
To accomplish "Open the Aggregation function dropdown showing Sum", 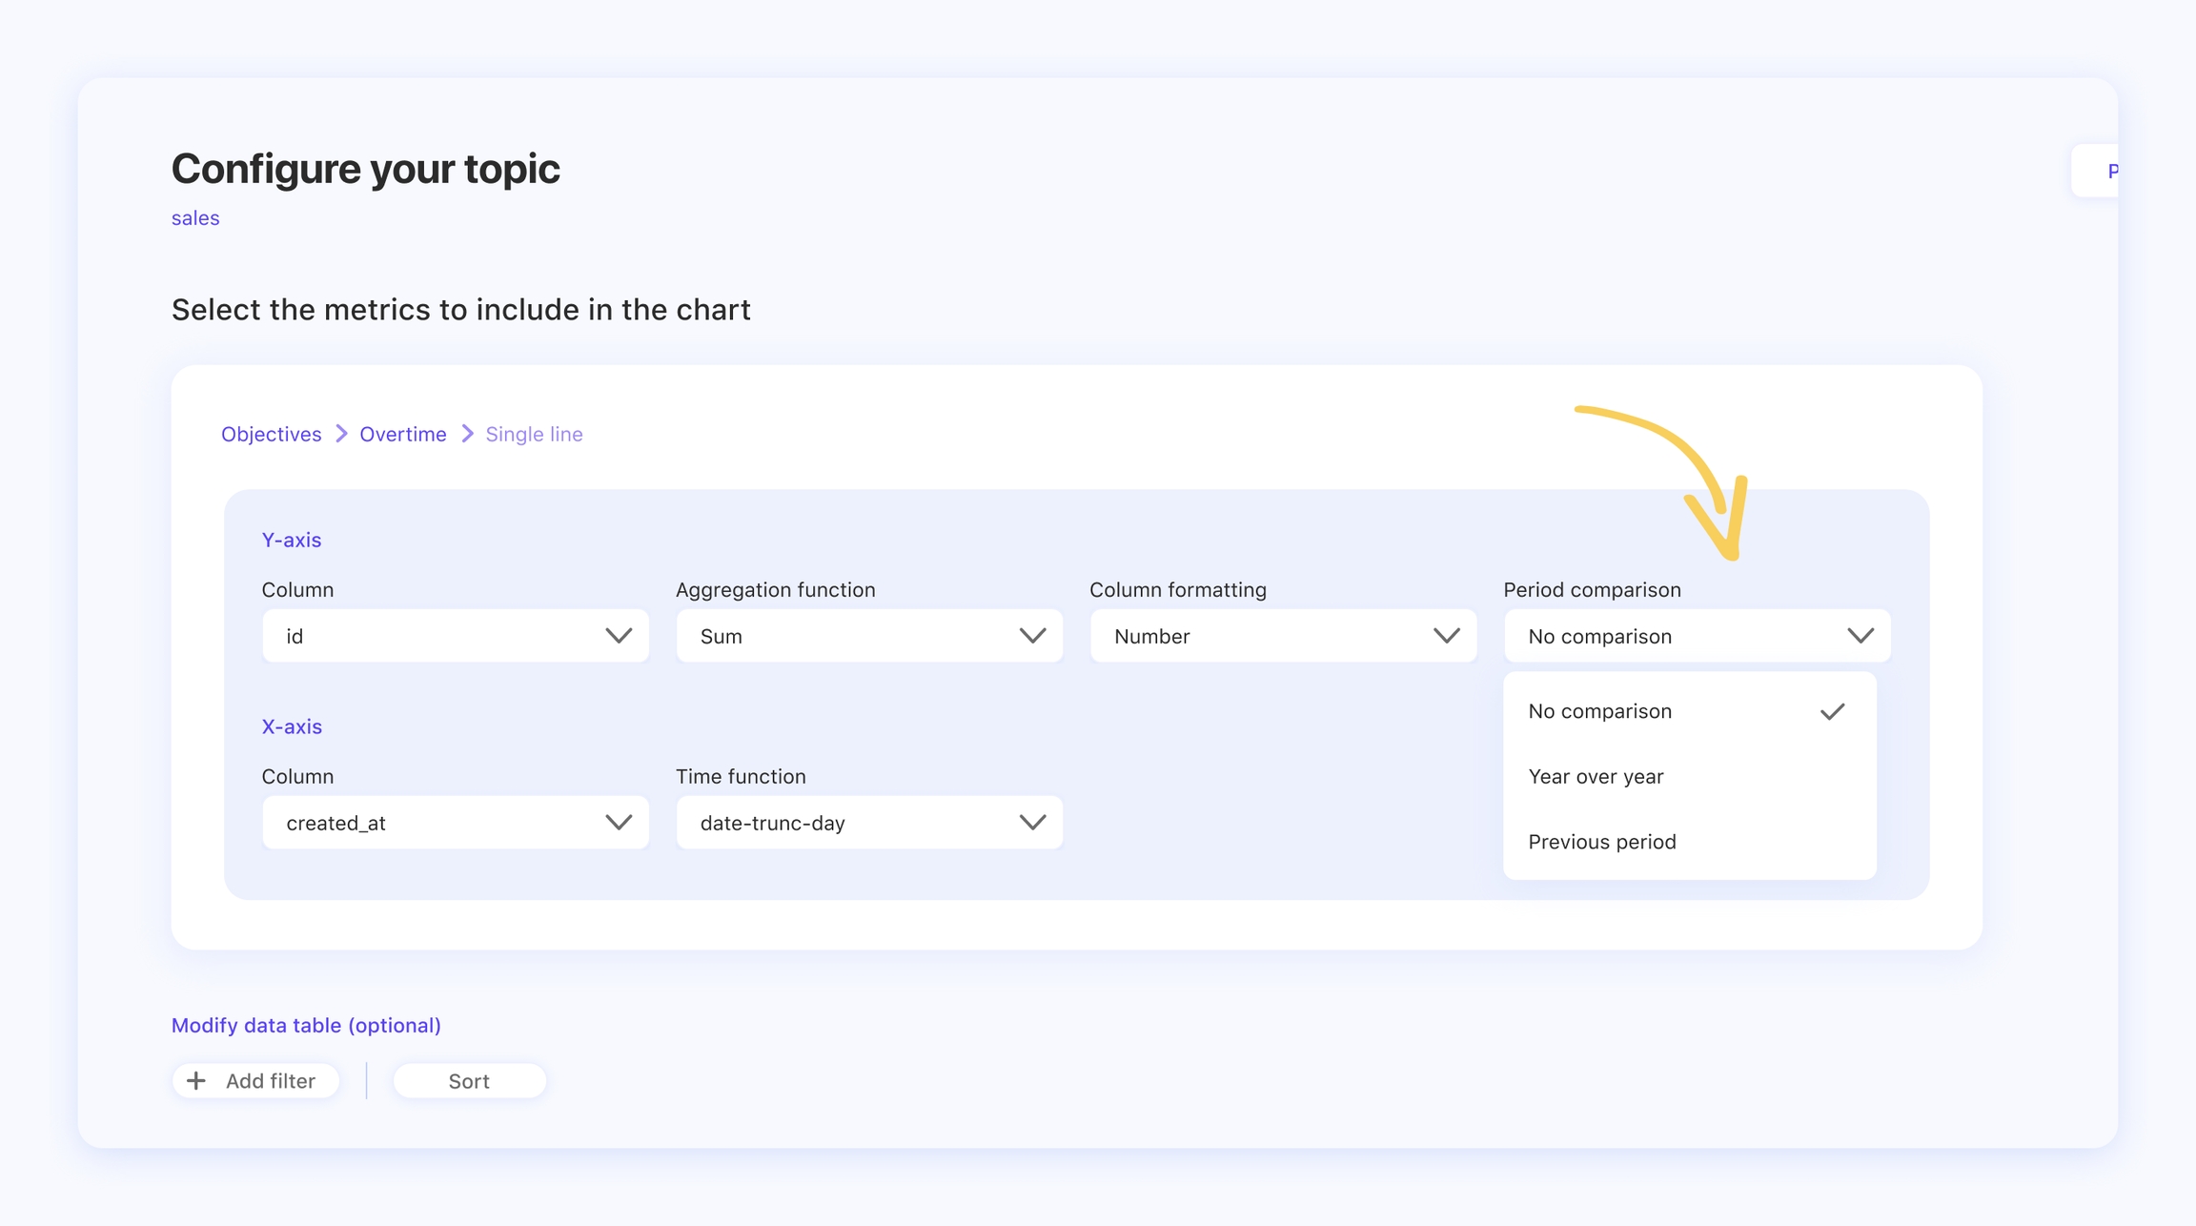I will pos(868,636).
